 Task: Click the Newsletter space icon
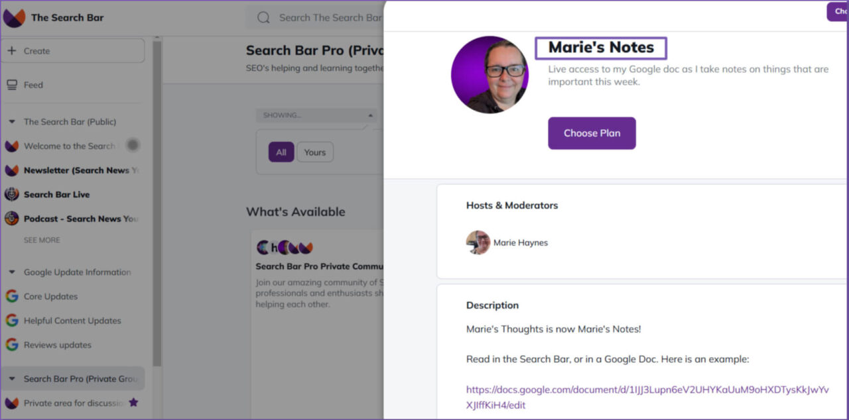(x=11, y=170)
